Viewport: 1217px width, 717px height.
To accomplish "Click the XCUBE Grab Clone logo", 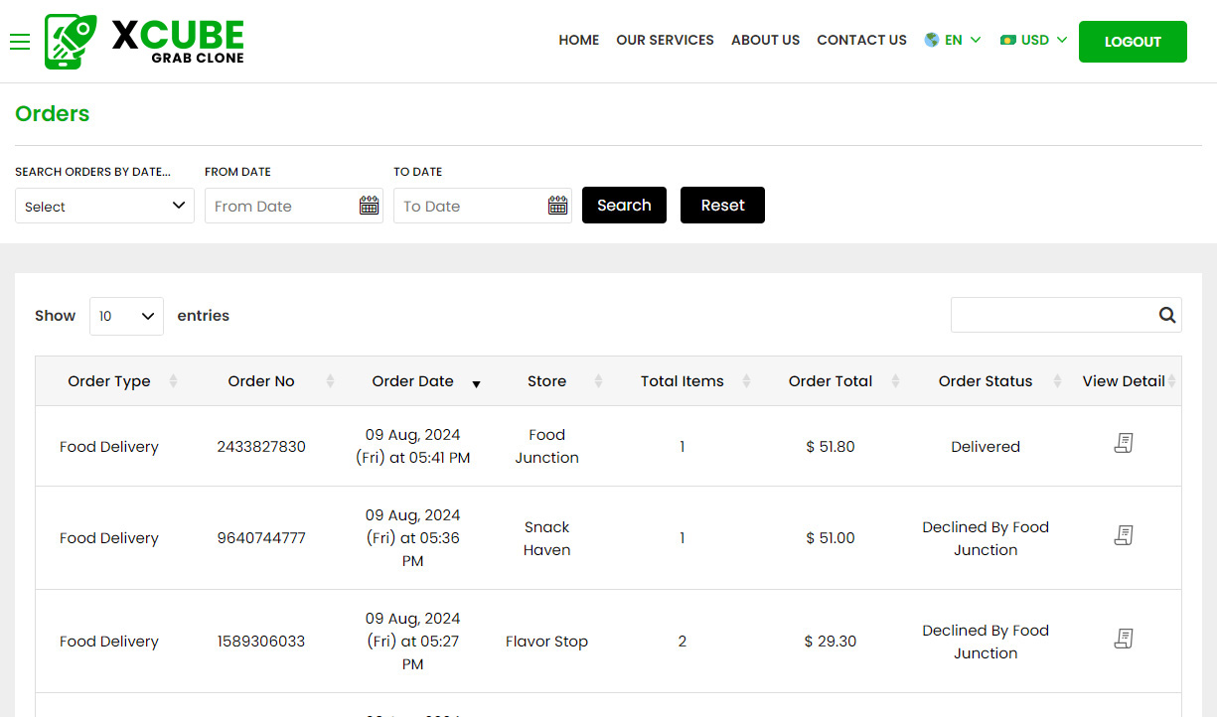I will (143, 41).
